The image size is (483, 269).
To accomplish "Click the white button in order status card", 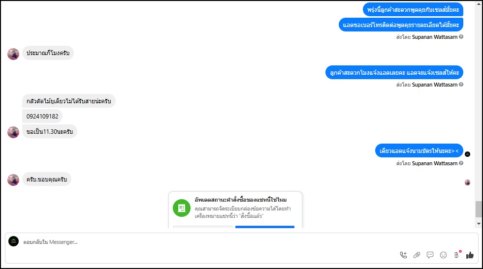I will 203,227.
